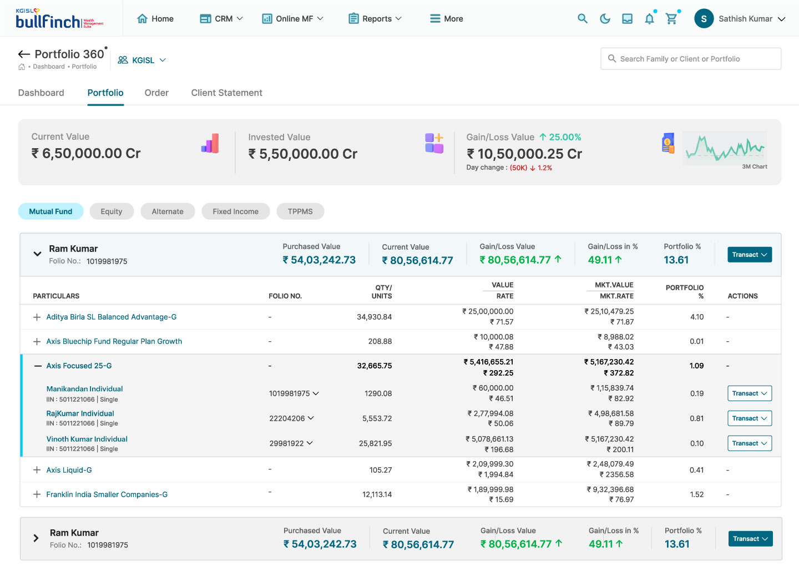
Task: Open notifications bell icon
Action: tap(649, 18)
